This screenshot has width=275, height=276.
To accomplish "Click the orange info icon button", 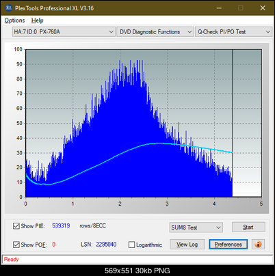I will [258, 245].
